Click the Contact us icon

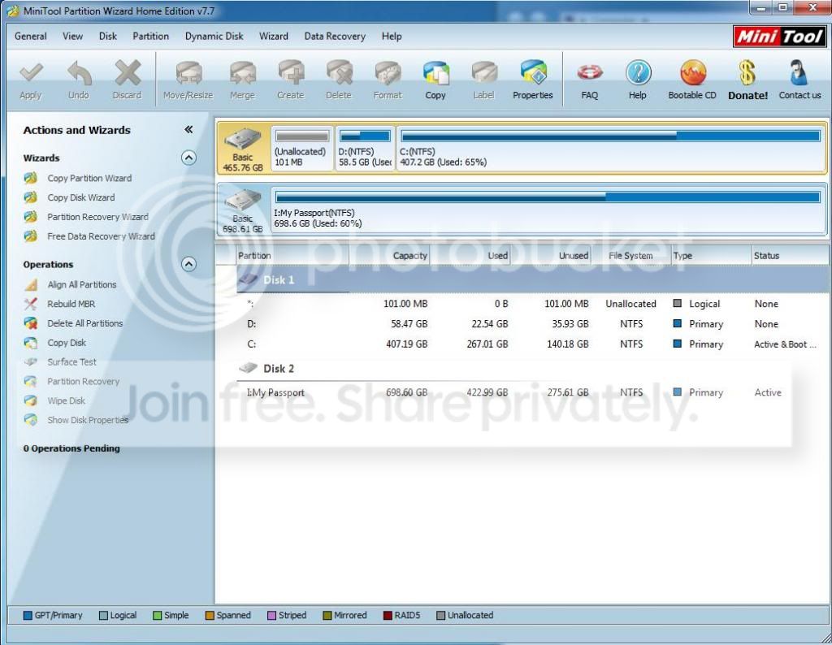(799, 72)
